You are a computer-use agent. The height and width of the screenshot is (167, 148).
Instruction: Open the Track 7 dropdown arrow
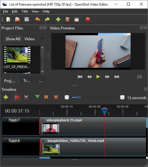[x=5, y=120]
